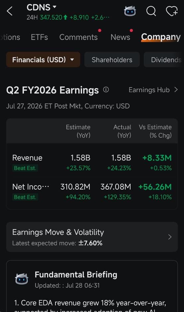The image size is (184, 312).
Task: Switch to the ETFs tab
Action: pos(39,37)
